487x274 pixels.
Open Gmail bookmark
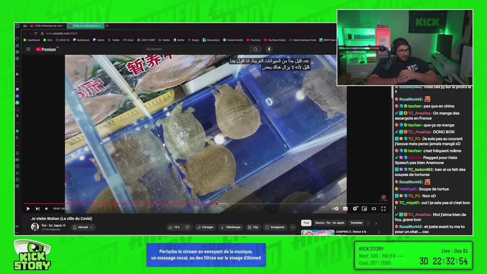(x=128, y=40)
